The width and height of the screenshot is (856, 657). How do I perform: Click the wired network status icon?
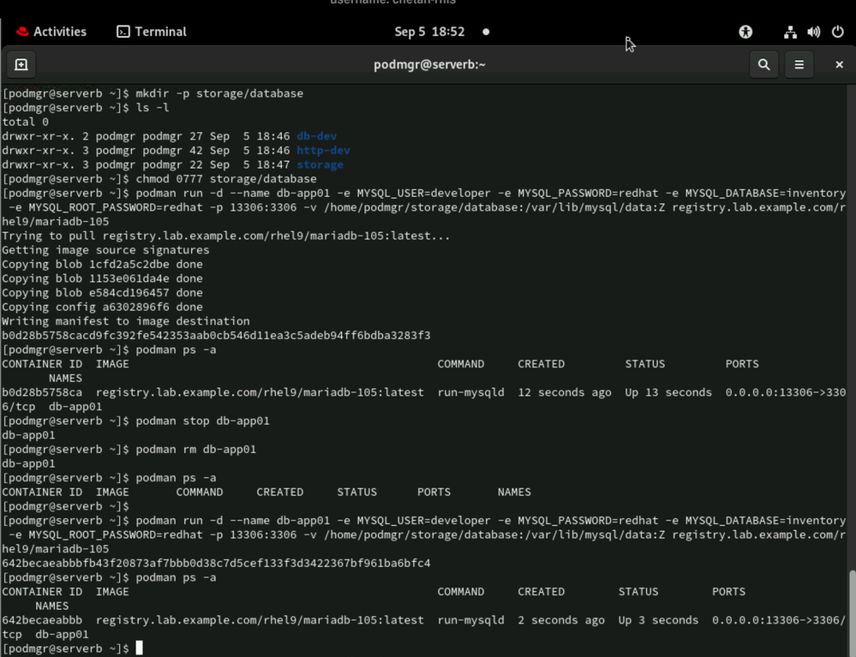click(790, 32)
